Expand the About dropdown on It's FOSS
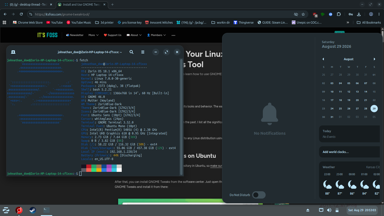Screen dimensions: 384x216 pos(134,35)
